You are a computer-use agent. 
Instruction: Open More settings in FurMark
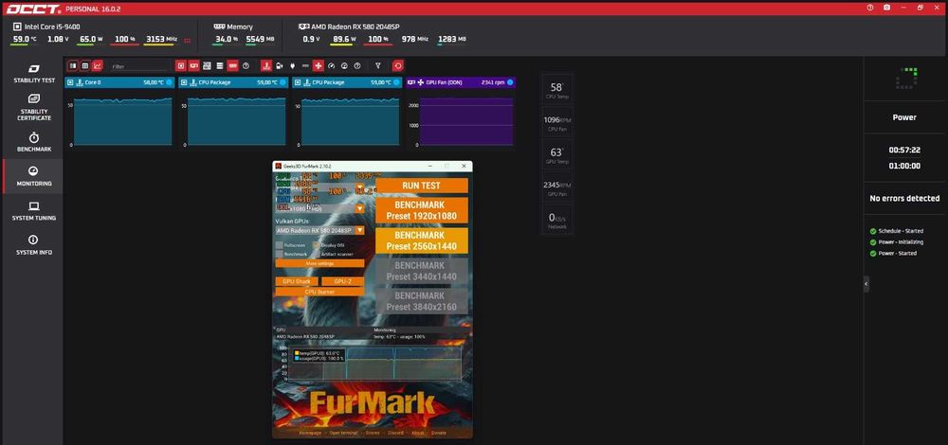pyautogui.click(x=319, y=263)
